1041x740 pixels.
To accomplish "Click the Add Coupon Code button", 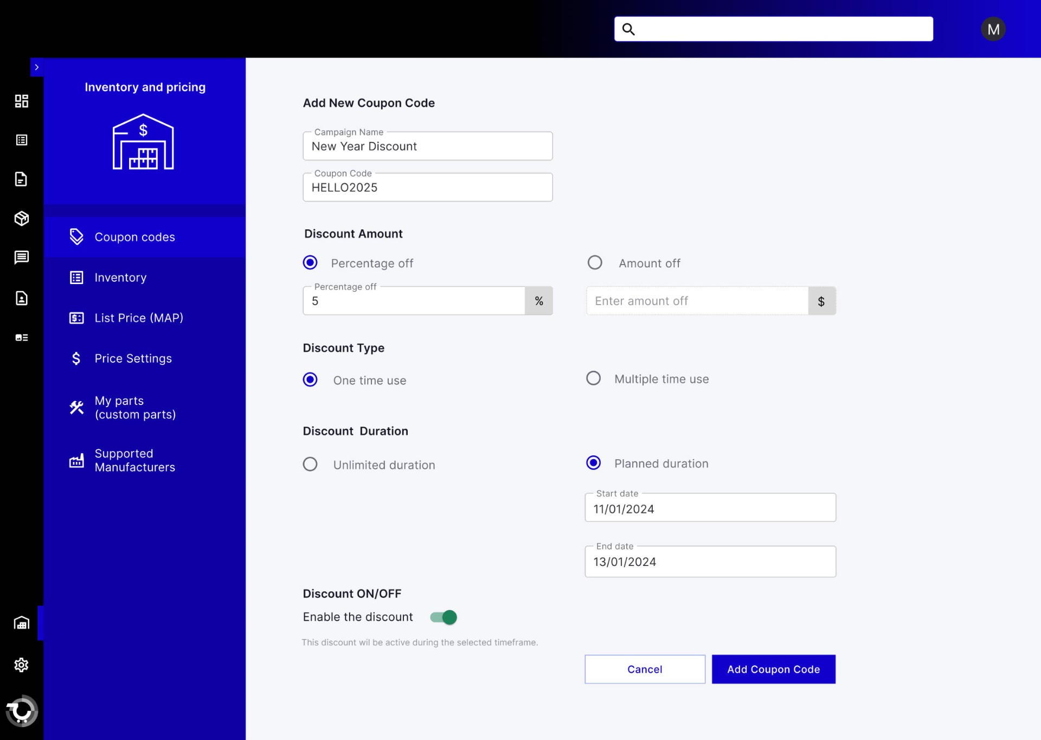I will 774,669.
